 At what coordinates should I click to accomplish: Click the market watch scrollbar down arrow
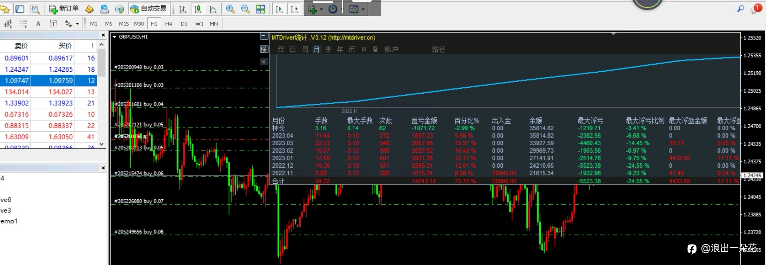tap(101, 144)
